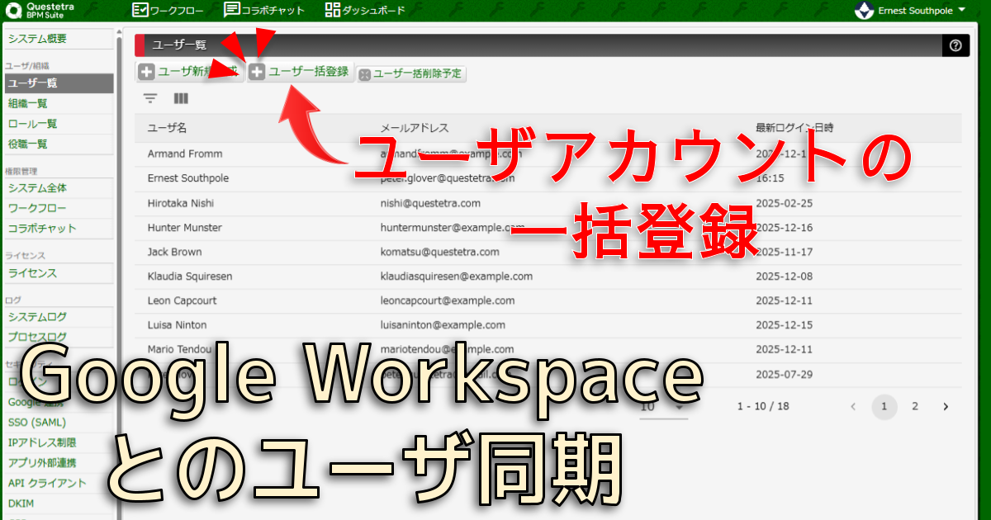This screenshot has width=991, height=520.
Task: Open the ワークフロー top menu
Action: pos(168,11)
